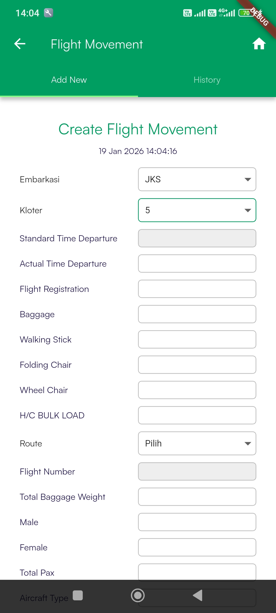Go to home via house icon

259,44
